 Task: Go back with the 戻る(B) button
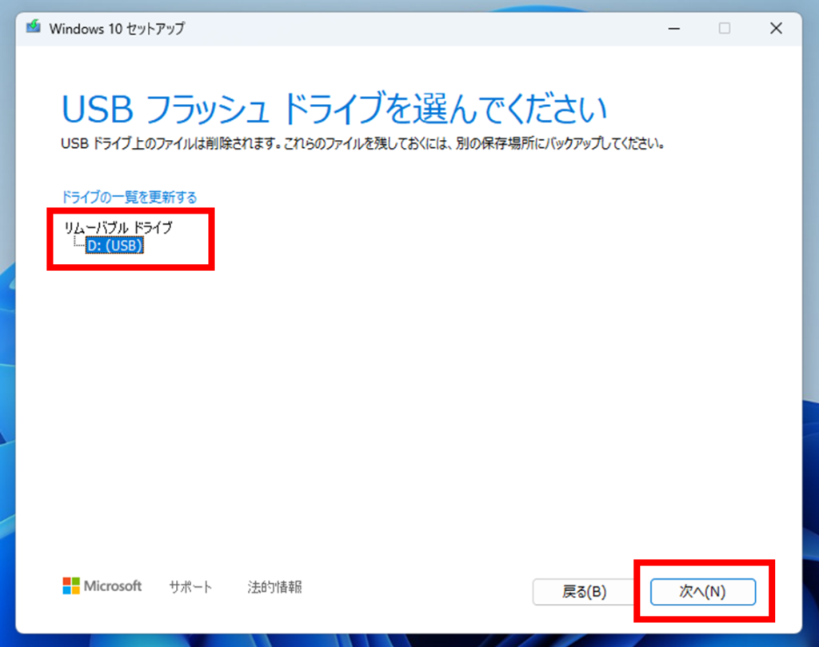point(584,592)
